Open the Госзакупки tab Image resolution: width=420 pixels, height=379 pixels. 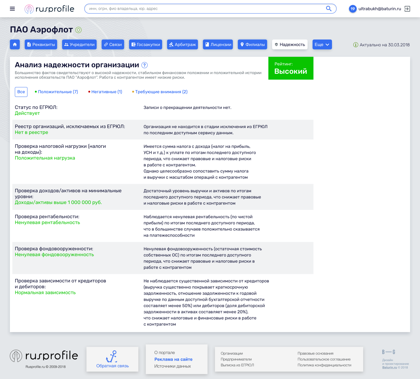(x=146, y=44)
